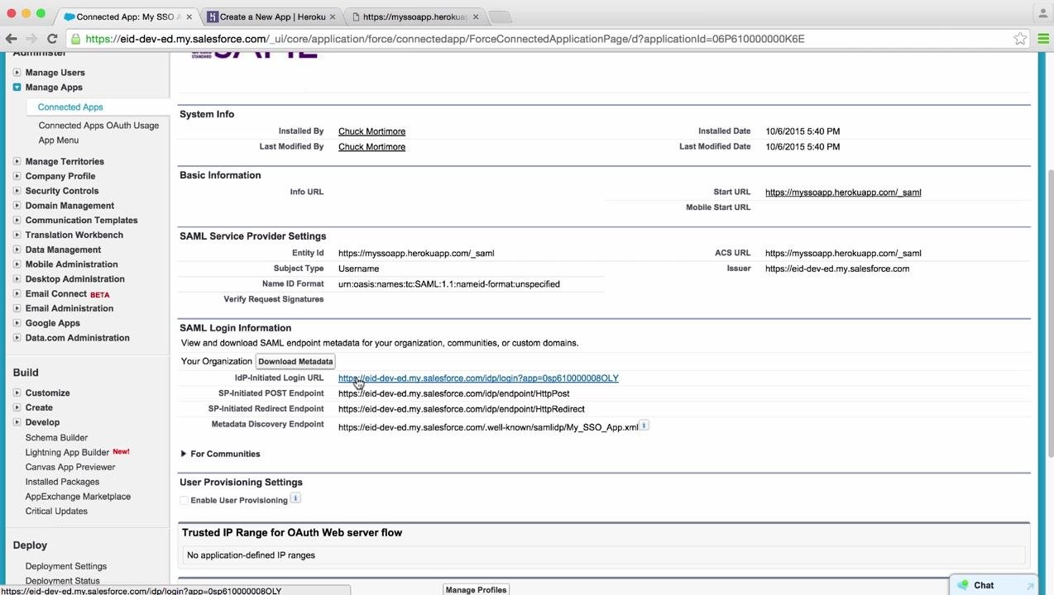Click the Chrome user profile icon
Viewport: 1054px width, 595px height.
point(1042,13)
